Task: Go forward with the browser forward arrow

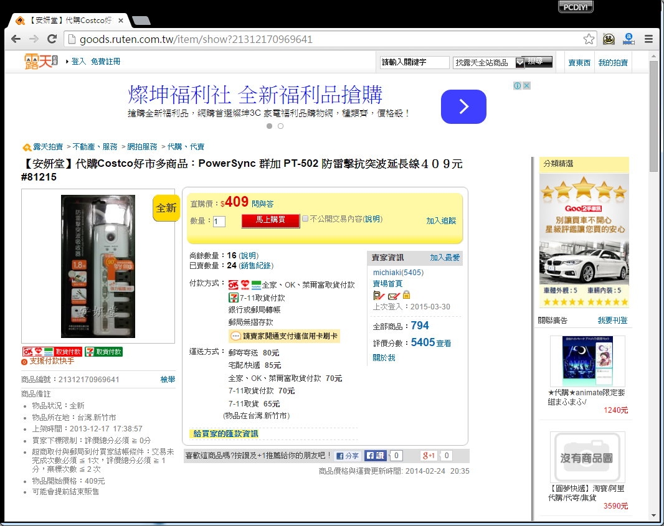Action: click(34, 39)
